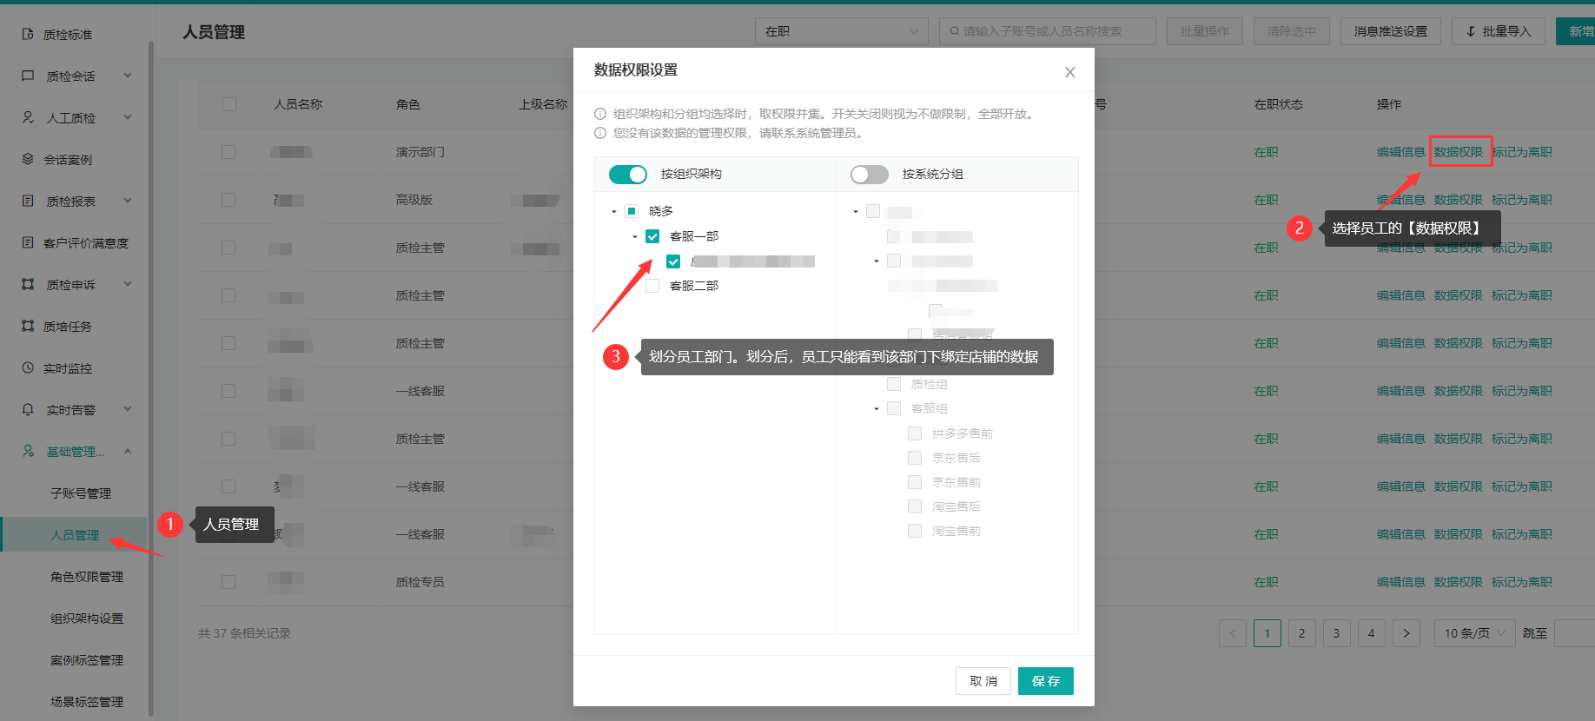The image size is (1595, 721).
Task: Click the 批量操作 button
Action: 1205,31
